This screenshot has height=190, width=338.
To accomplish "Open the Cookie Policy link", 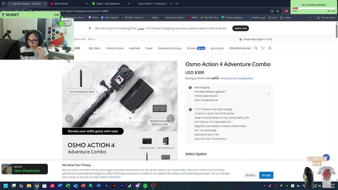I will 179,170.
